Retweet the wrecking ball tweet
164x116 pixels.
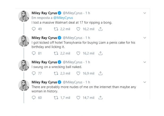(56, 74)
